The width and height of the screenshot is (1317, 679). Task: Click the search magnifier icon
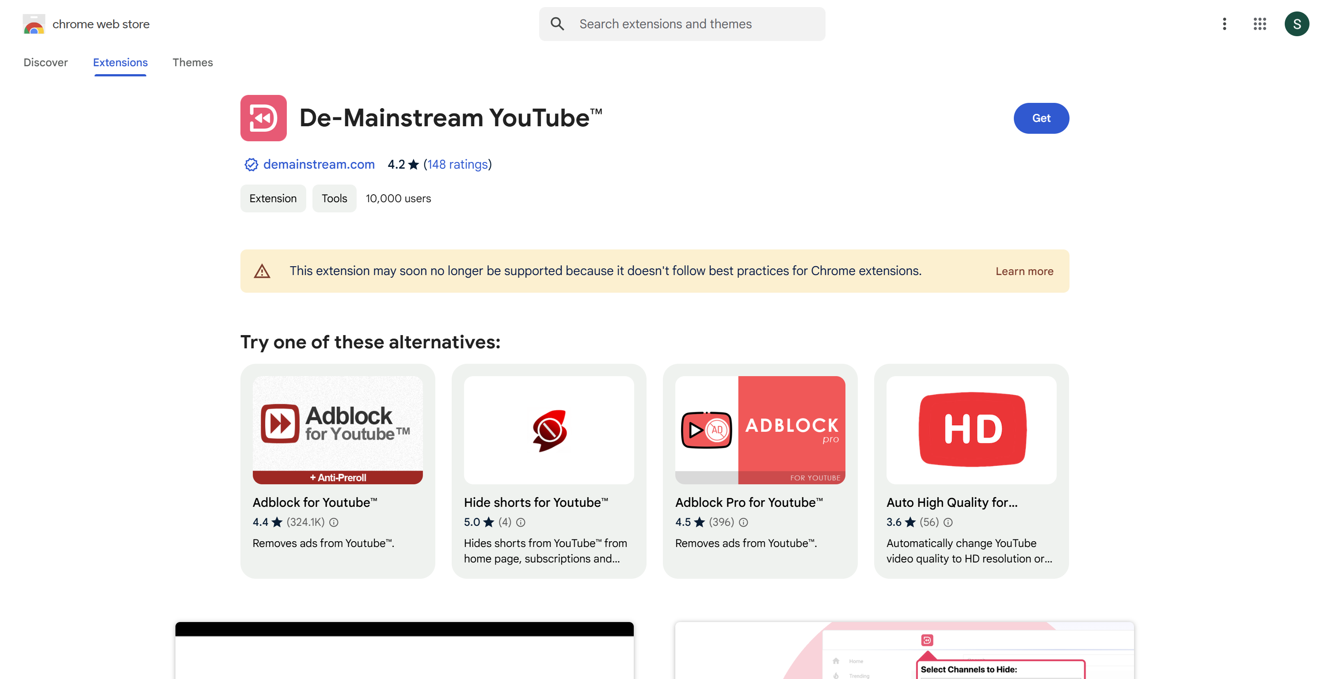tap(557, 24)
